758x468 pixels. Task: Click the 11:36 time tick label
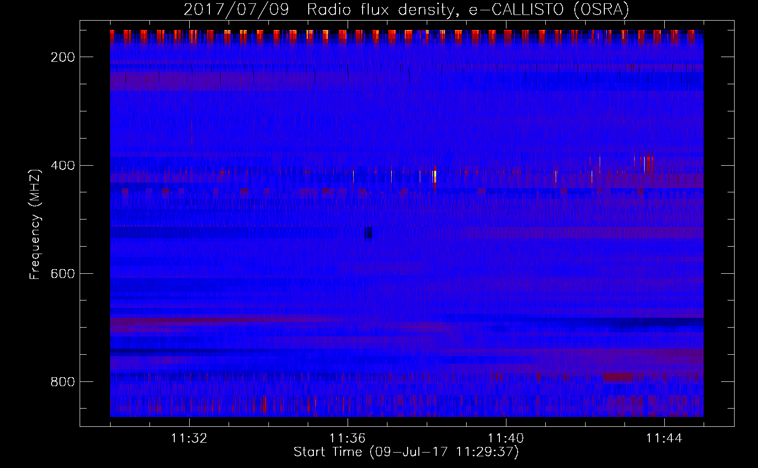(348, 439)
